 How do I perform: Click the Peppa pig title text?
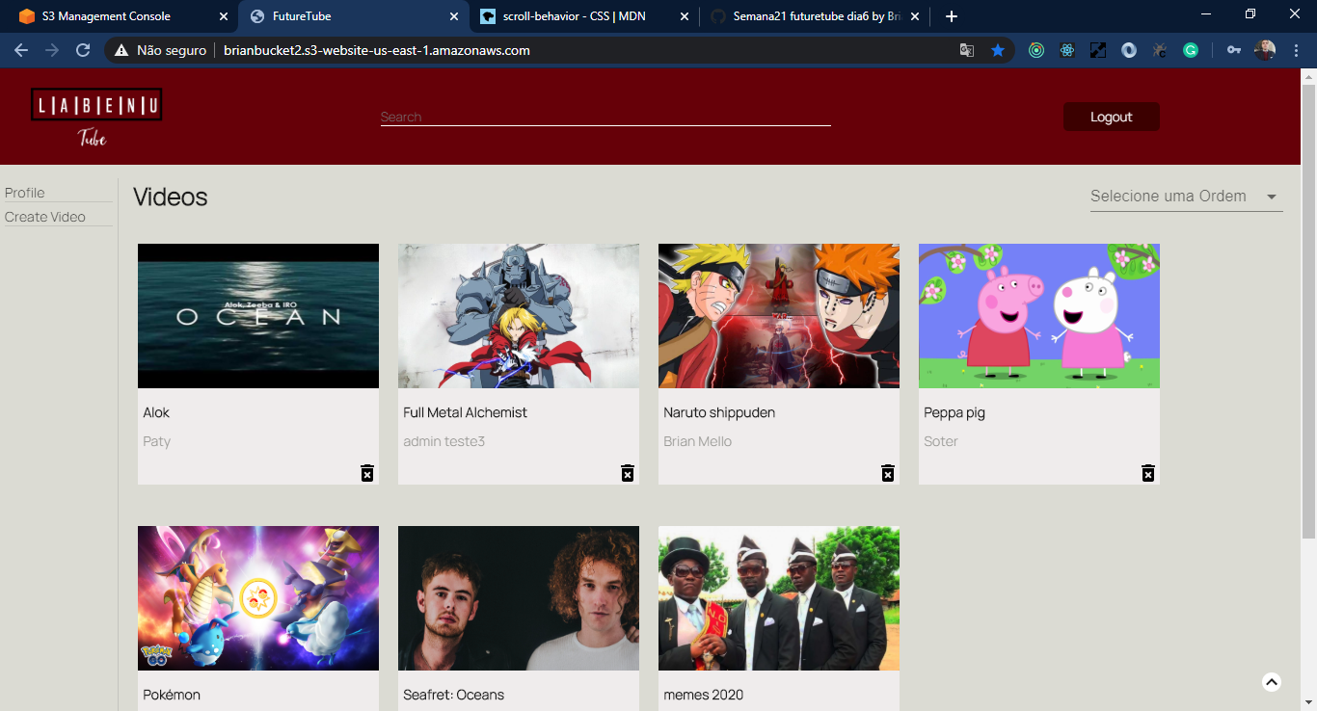954,412
